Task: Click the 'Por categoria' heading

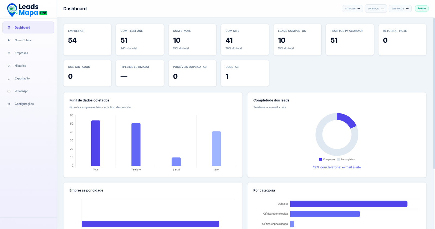Action: click(x=264, y=190)
